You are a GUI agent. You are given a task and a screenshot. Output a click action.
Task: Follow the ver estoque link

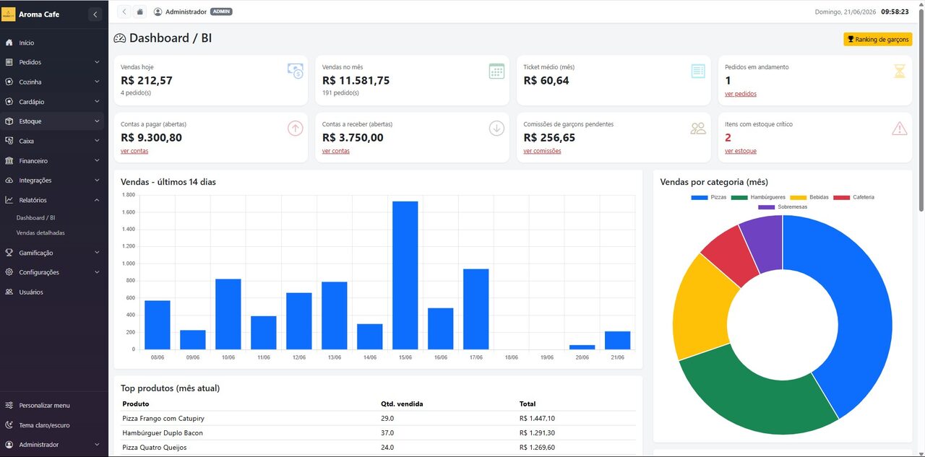(x=741, y=151)
